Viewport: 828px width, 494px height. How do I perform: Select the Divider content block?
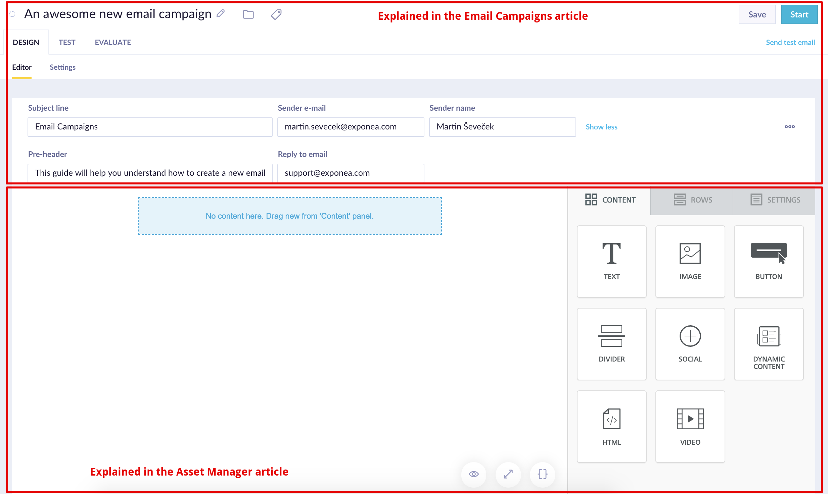click(x=611, y=344)
